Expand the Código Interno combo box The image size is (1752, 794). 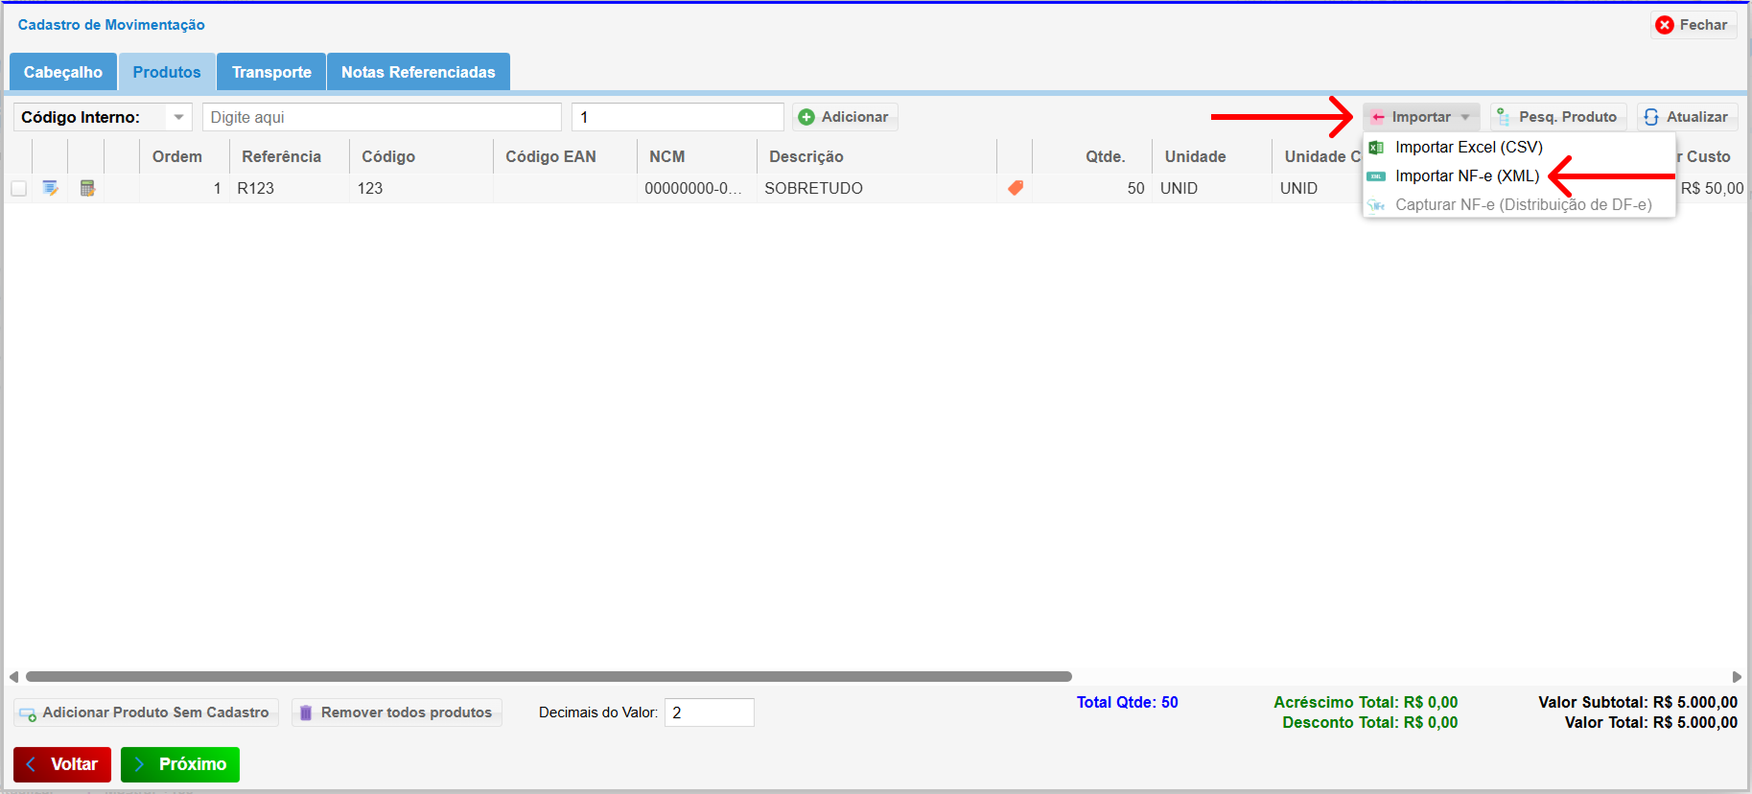[x=178, y=117]
